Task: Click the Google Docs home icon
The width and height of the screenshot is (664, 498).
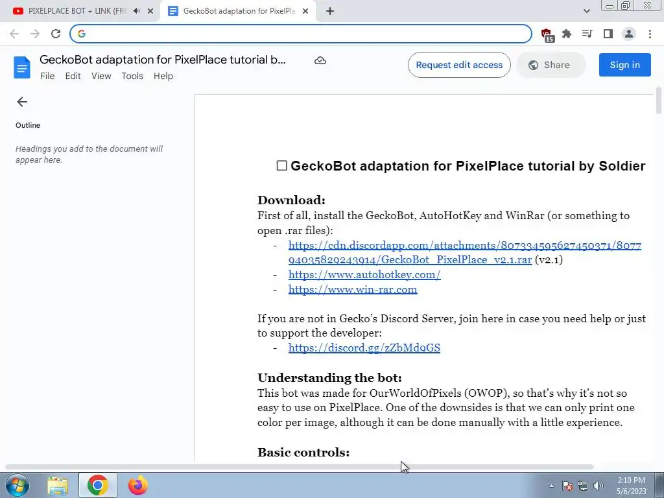Action: click(x=22, y=67)
